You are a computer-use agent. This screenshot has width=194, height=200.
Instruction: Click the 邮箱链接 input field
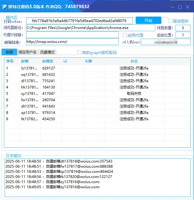72,42
